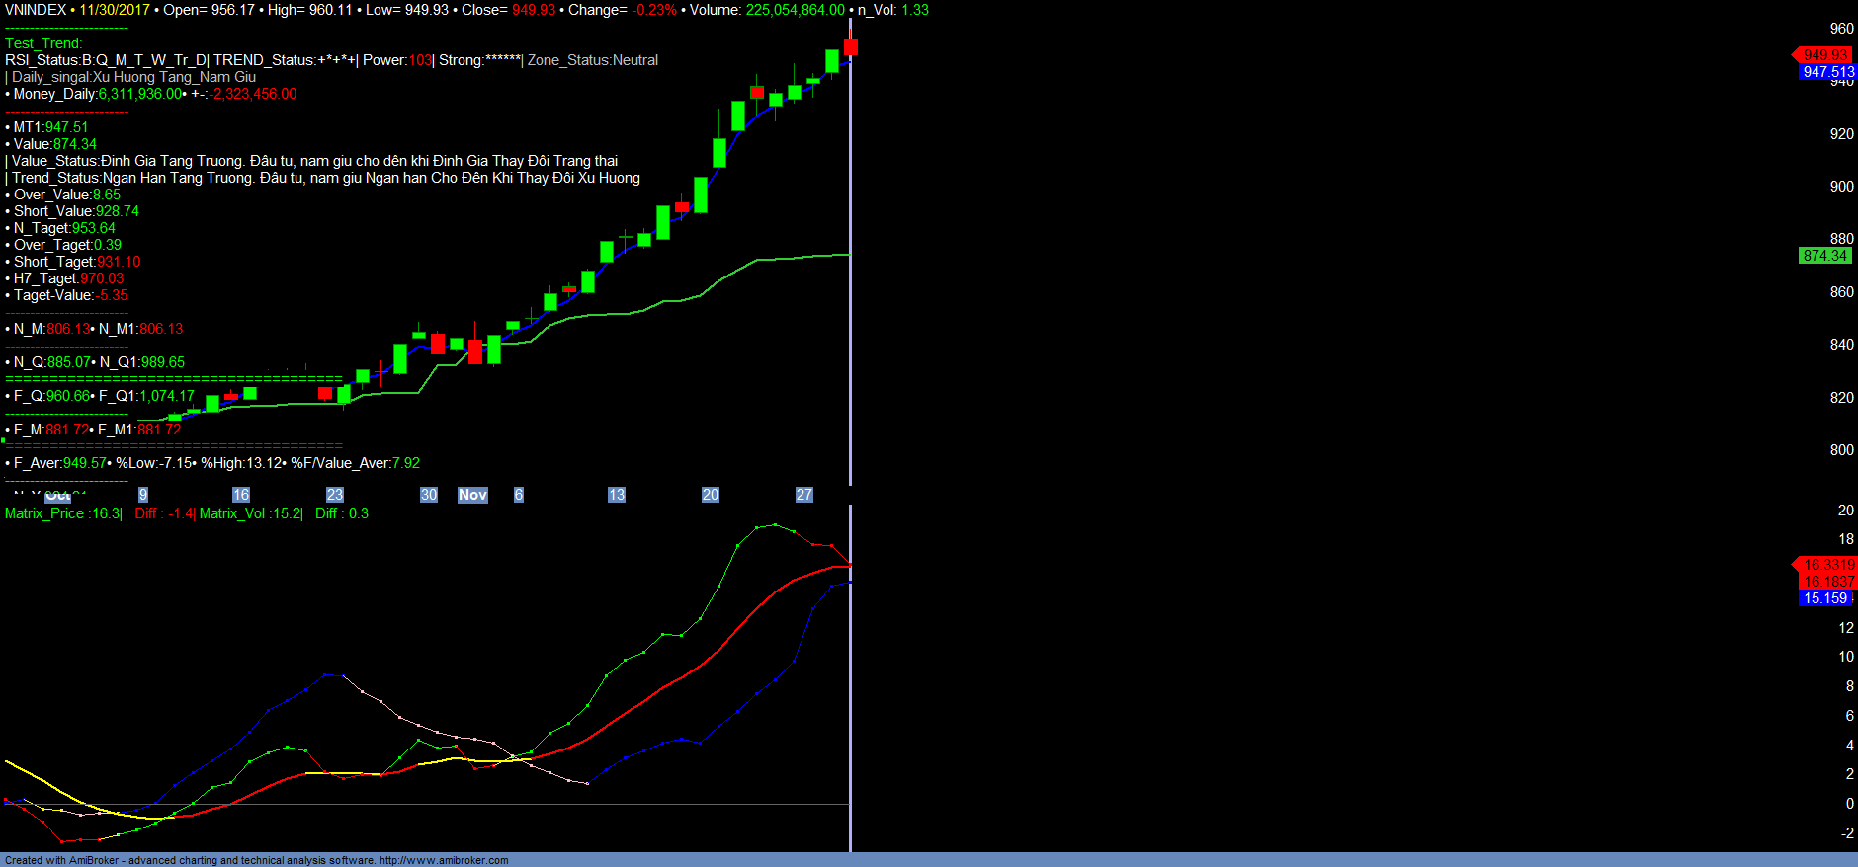Click the red 949.93 close price tag
Image resolution: width=1858 pixels, height=867 pixels.
pos(1823,55)
